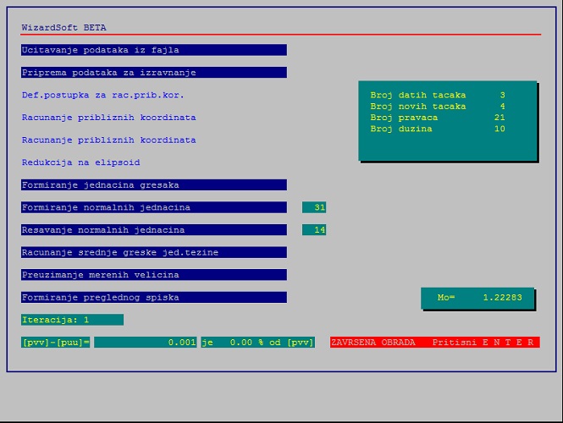Select Resavanje normalnih jednacina bar
The width and height of the screenshot is (563, 423).
153,230
